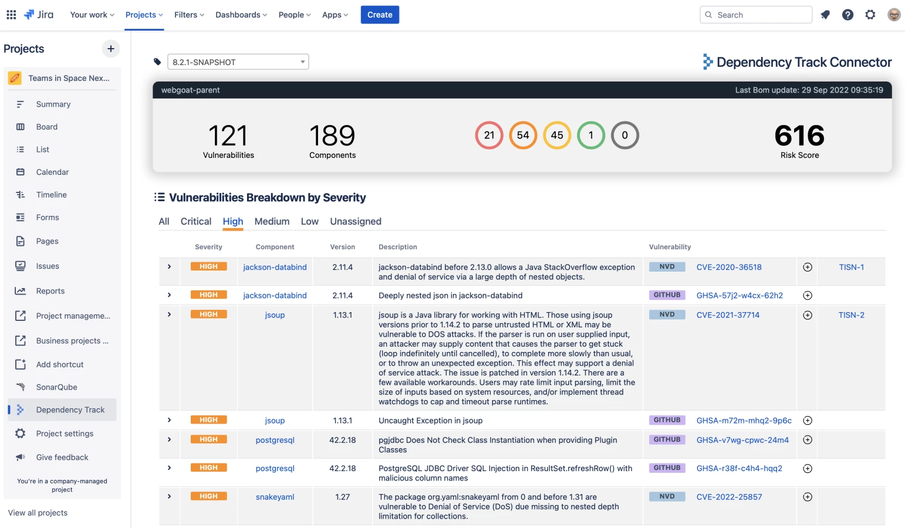Open linked issue TISN-2
The image size is (905, 528).
[x=851, y=316]
